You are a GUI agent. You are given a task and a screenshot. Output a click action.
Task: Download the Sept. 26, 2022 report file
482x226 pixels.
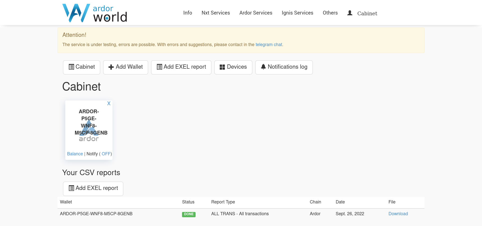click(398, 214)
